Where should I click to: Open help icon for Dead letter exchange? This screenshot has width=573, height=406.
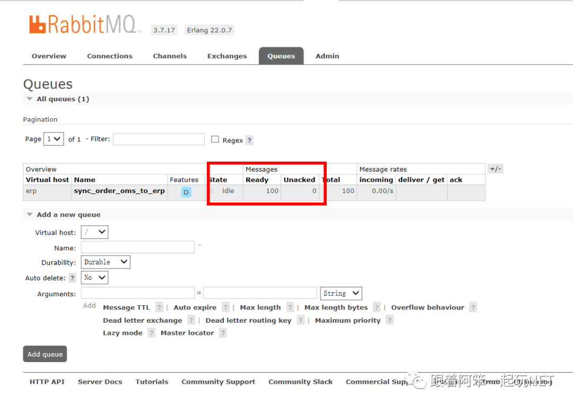tap(191, 320)
